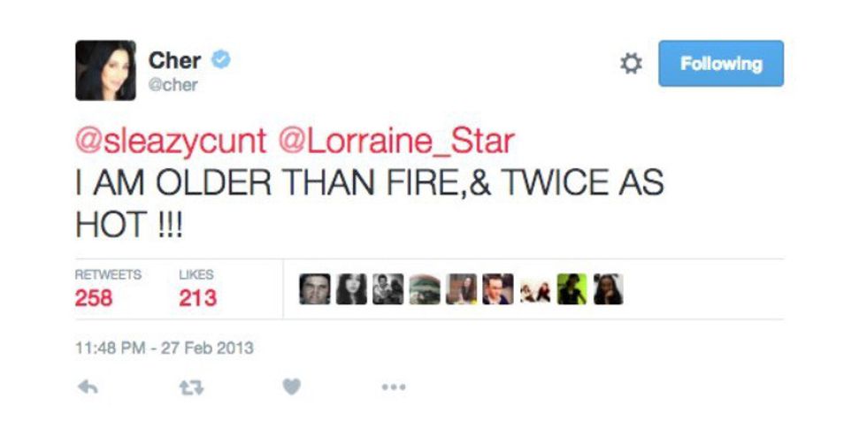The height and width of the screenshot is (422, 867).
Task: Select the last liker avatar in the row
Action: point(608,289)
